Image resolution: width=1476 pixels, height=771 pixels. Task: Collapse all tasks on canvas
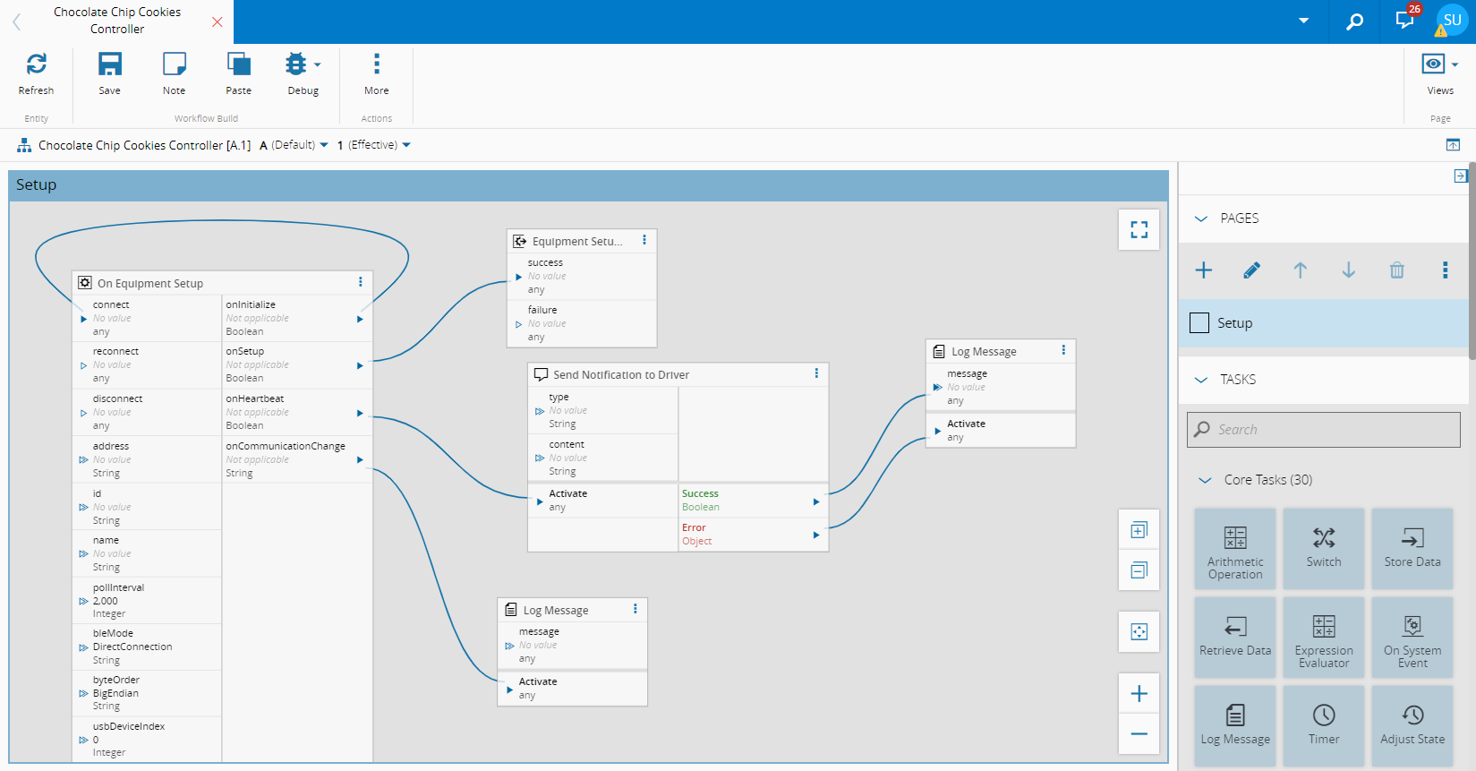pyautogui.click(x=1139, y=570)
